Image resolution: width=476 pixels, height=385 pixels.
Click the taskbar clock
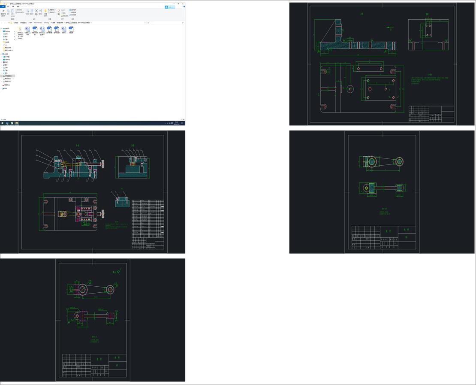pyautogui.click(x=176, y=123)
